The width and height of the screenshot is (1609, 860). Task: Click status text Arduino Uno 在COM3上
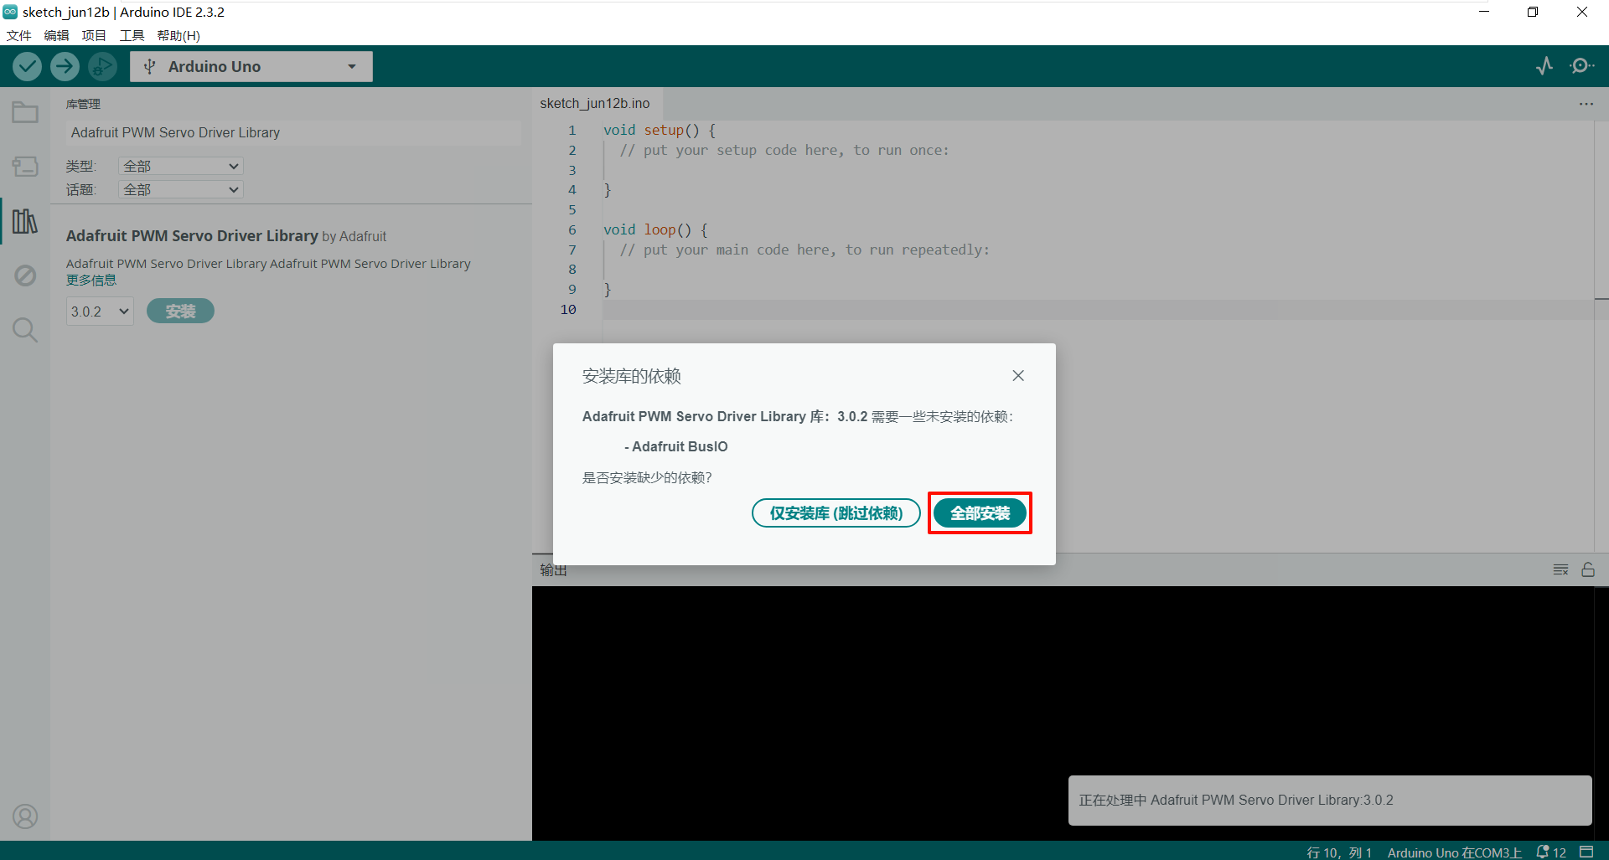[1454, 852]
